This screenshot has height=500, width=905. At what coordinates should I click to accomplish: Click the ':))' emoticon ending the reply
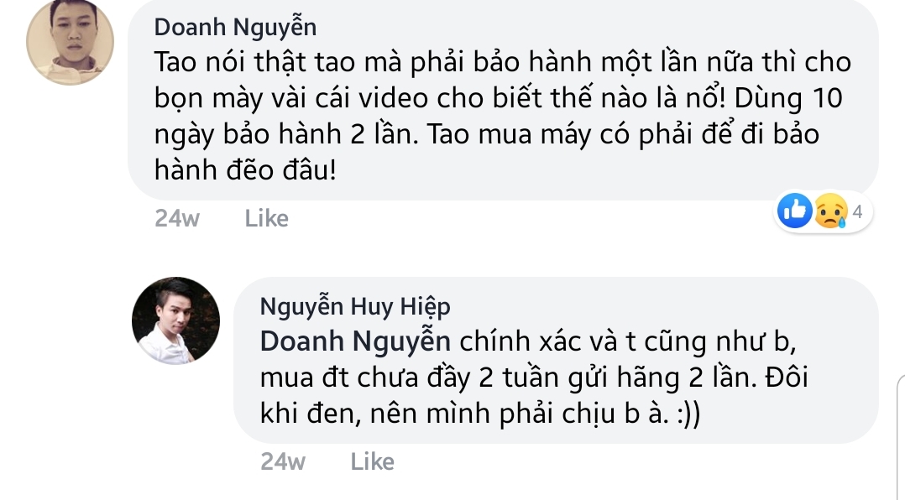coord(688,414)
